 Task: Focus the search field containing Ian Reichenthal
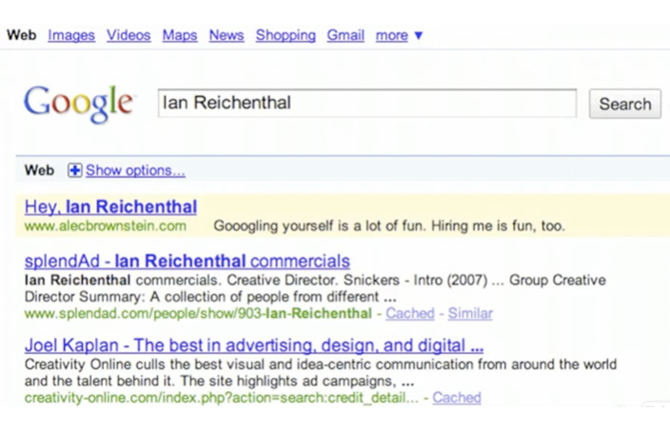[x=367, y=103]
